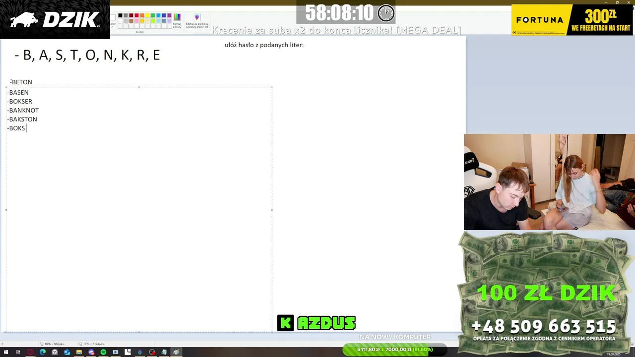The width and height of the screenshot is (635, 357).
Task: Pick the orange color swatch
Action: click(x=142, y=15)
